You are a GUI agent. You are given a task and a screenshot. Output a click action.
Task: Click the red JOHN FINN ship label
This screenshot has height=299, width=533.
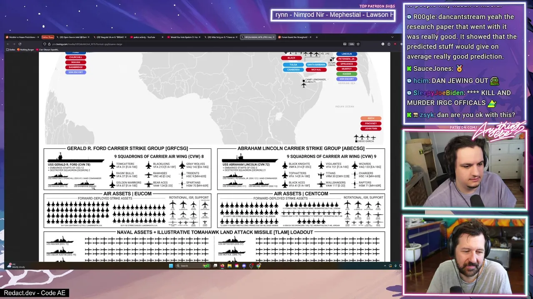(x=371, y=128)
